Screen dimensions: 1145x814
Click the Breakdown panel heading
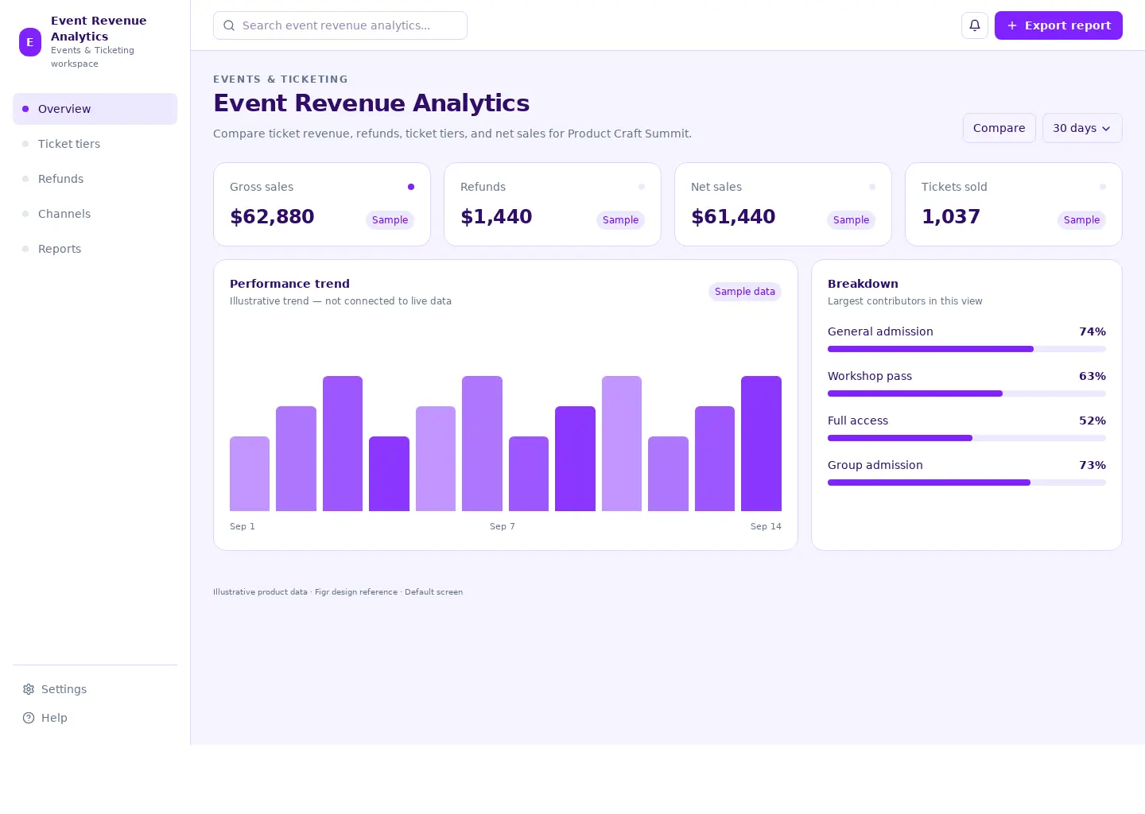(x=863, y=284)
